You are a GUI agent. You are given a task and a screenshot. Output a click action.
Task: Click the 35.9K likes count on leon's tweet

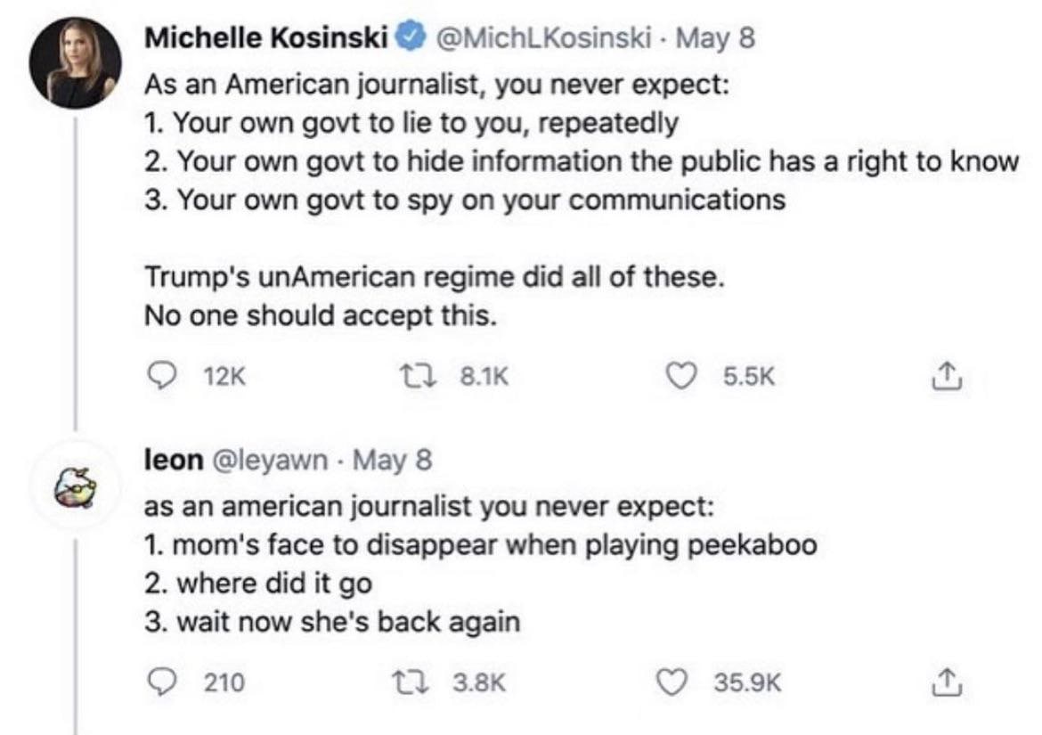747,682
